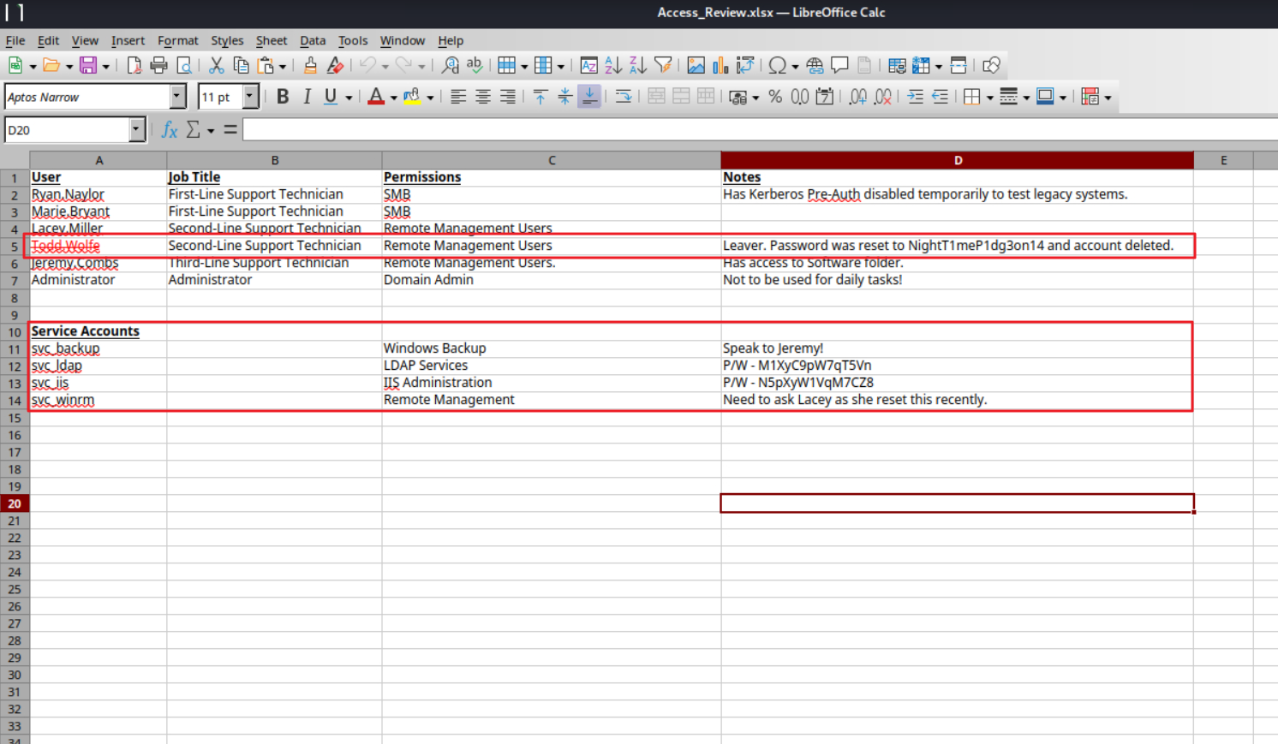Insert a chart using chart icon

point(720,66)
